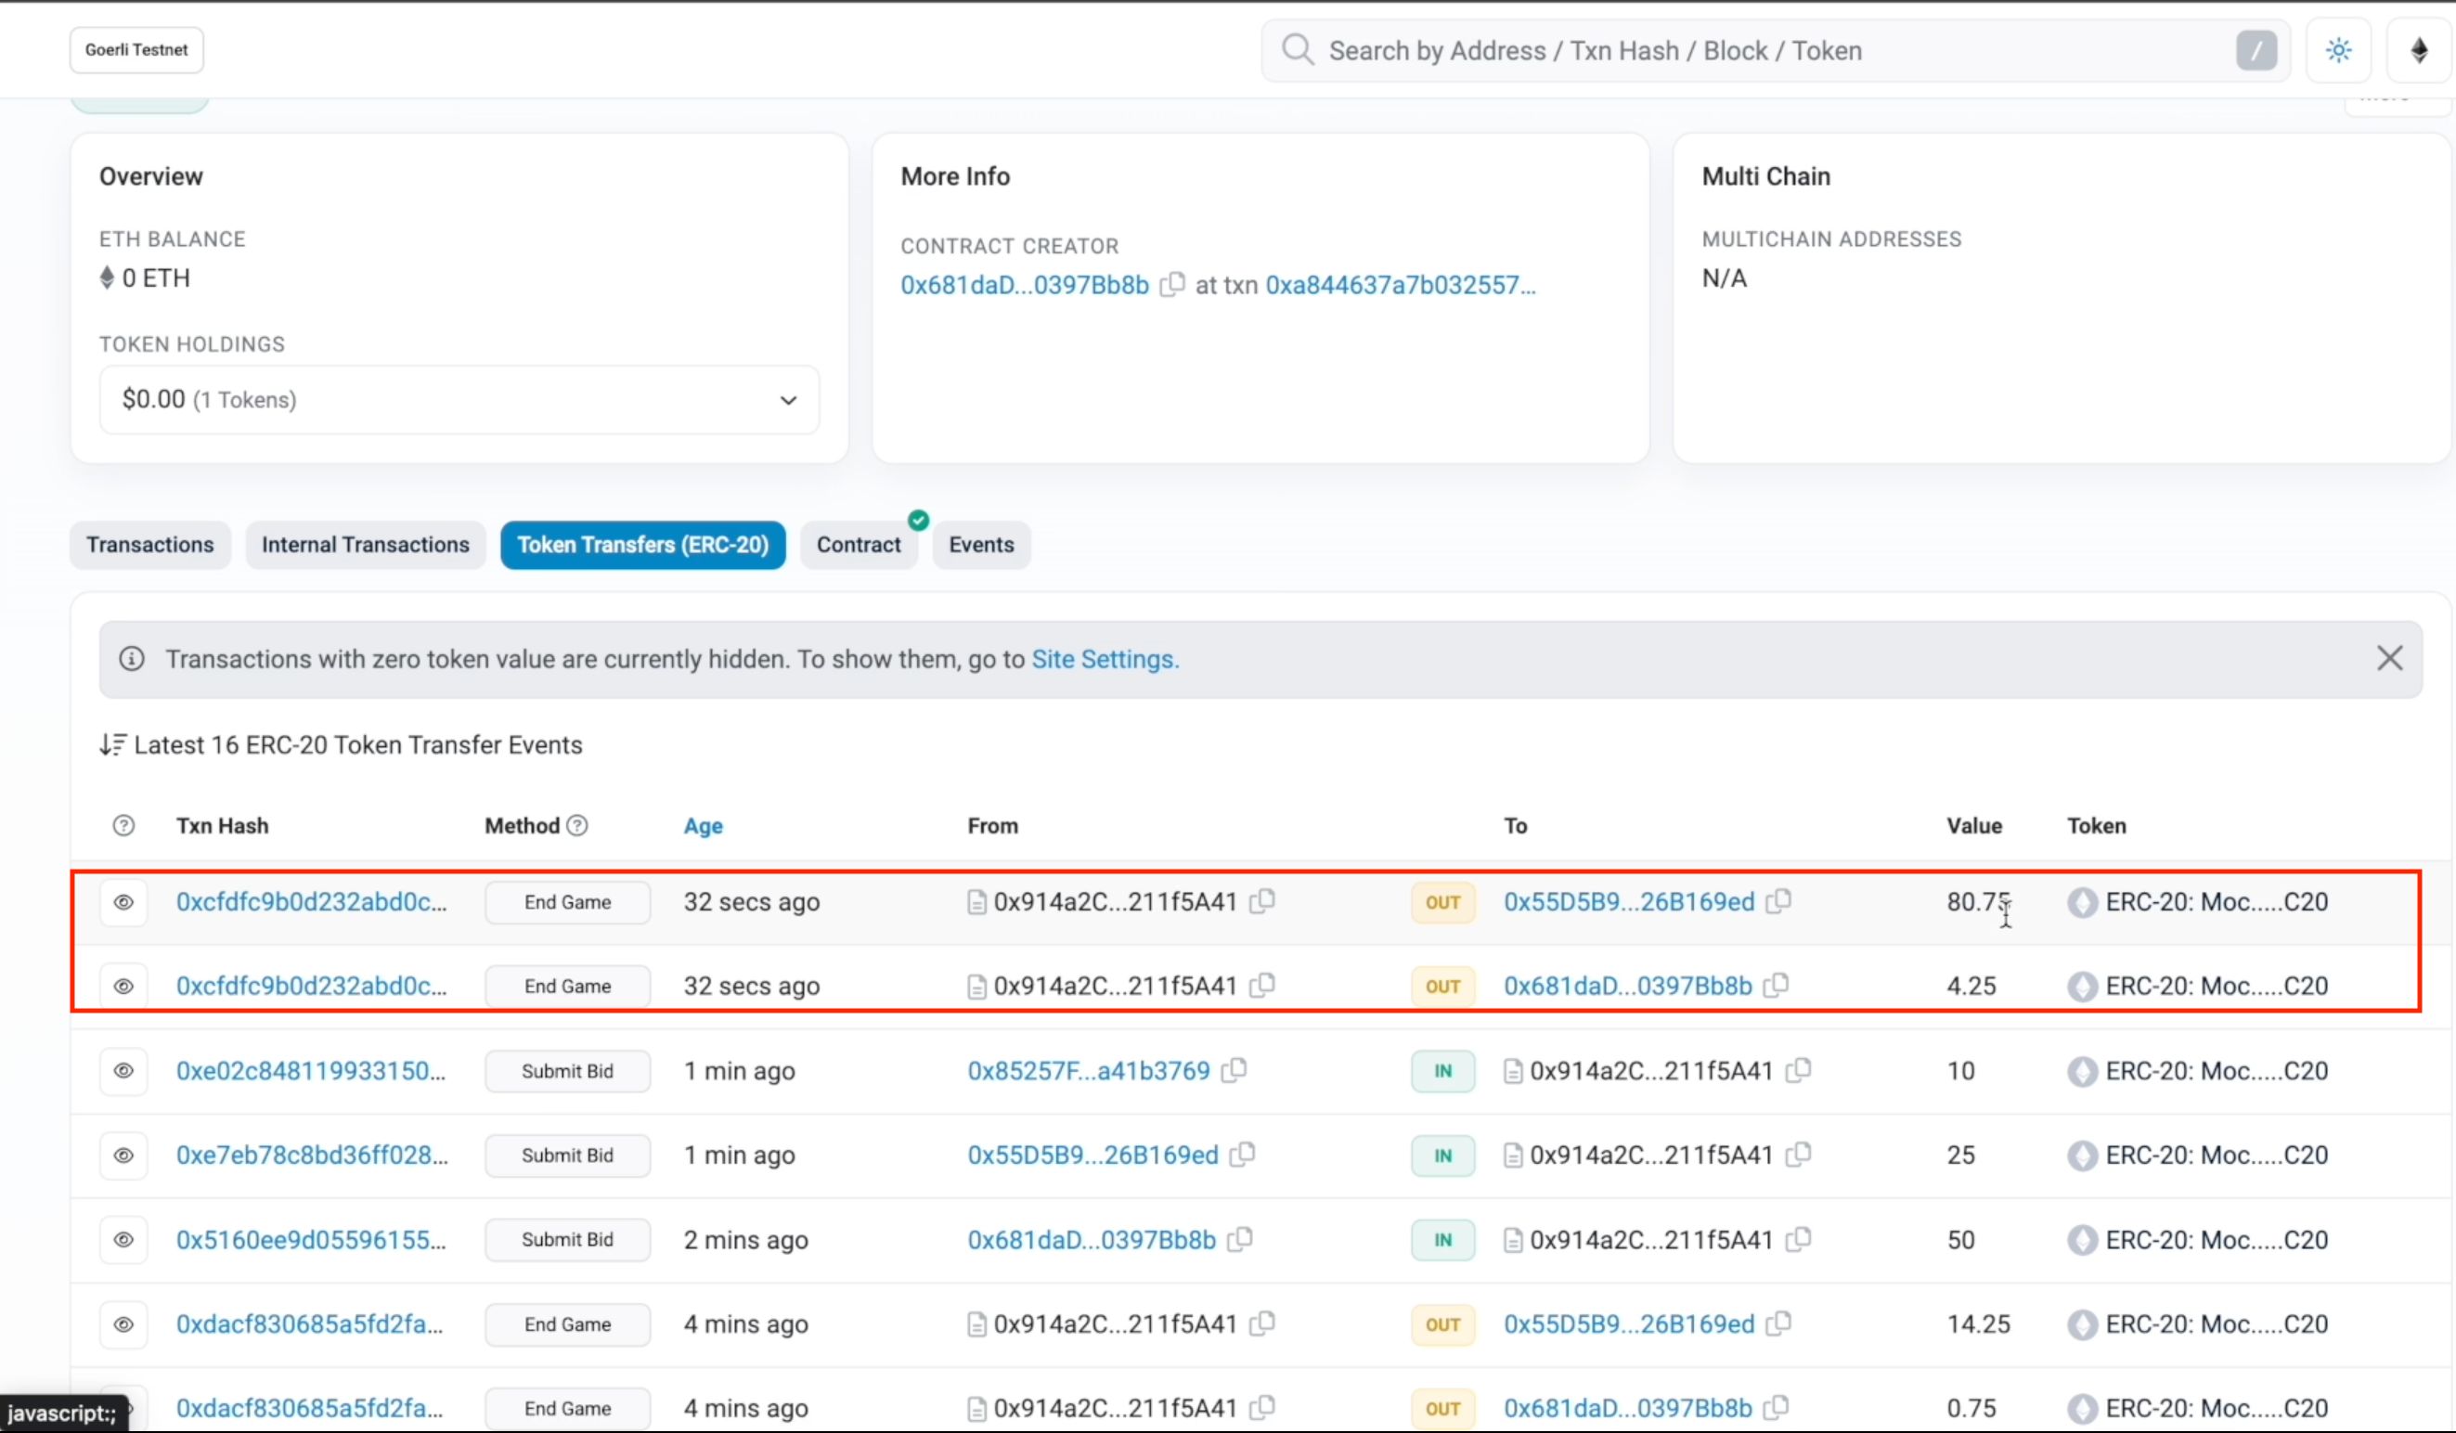Switch to the Contract tab
Viewport: 2456px width, 1433px height.
(x=859, y=544)
